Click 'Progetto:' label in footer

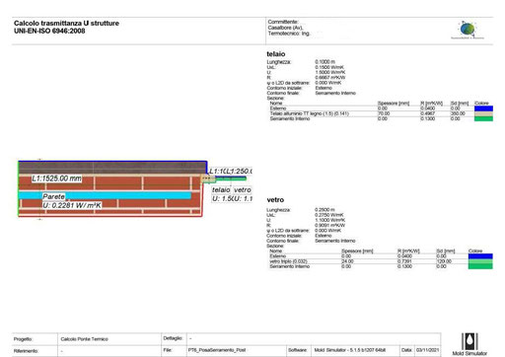coord(23,339)
